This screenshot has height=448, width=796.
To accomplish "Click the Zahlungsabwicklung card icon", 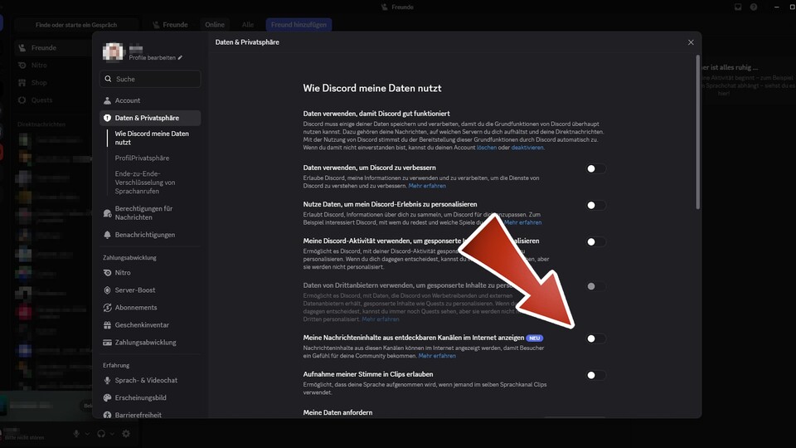I will 107,343.
